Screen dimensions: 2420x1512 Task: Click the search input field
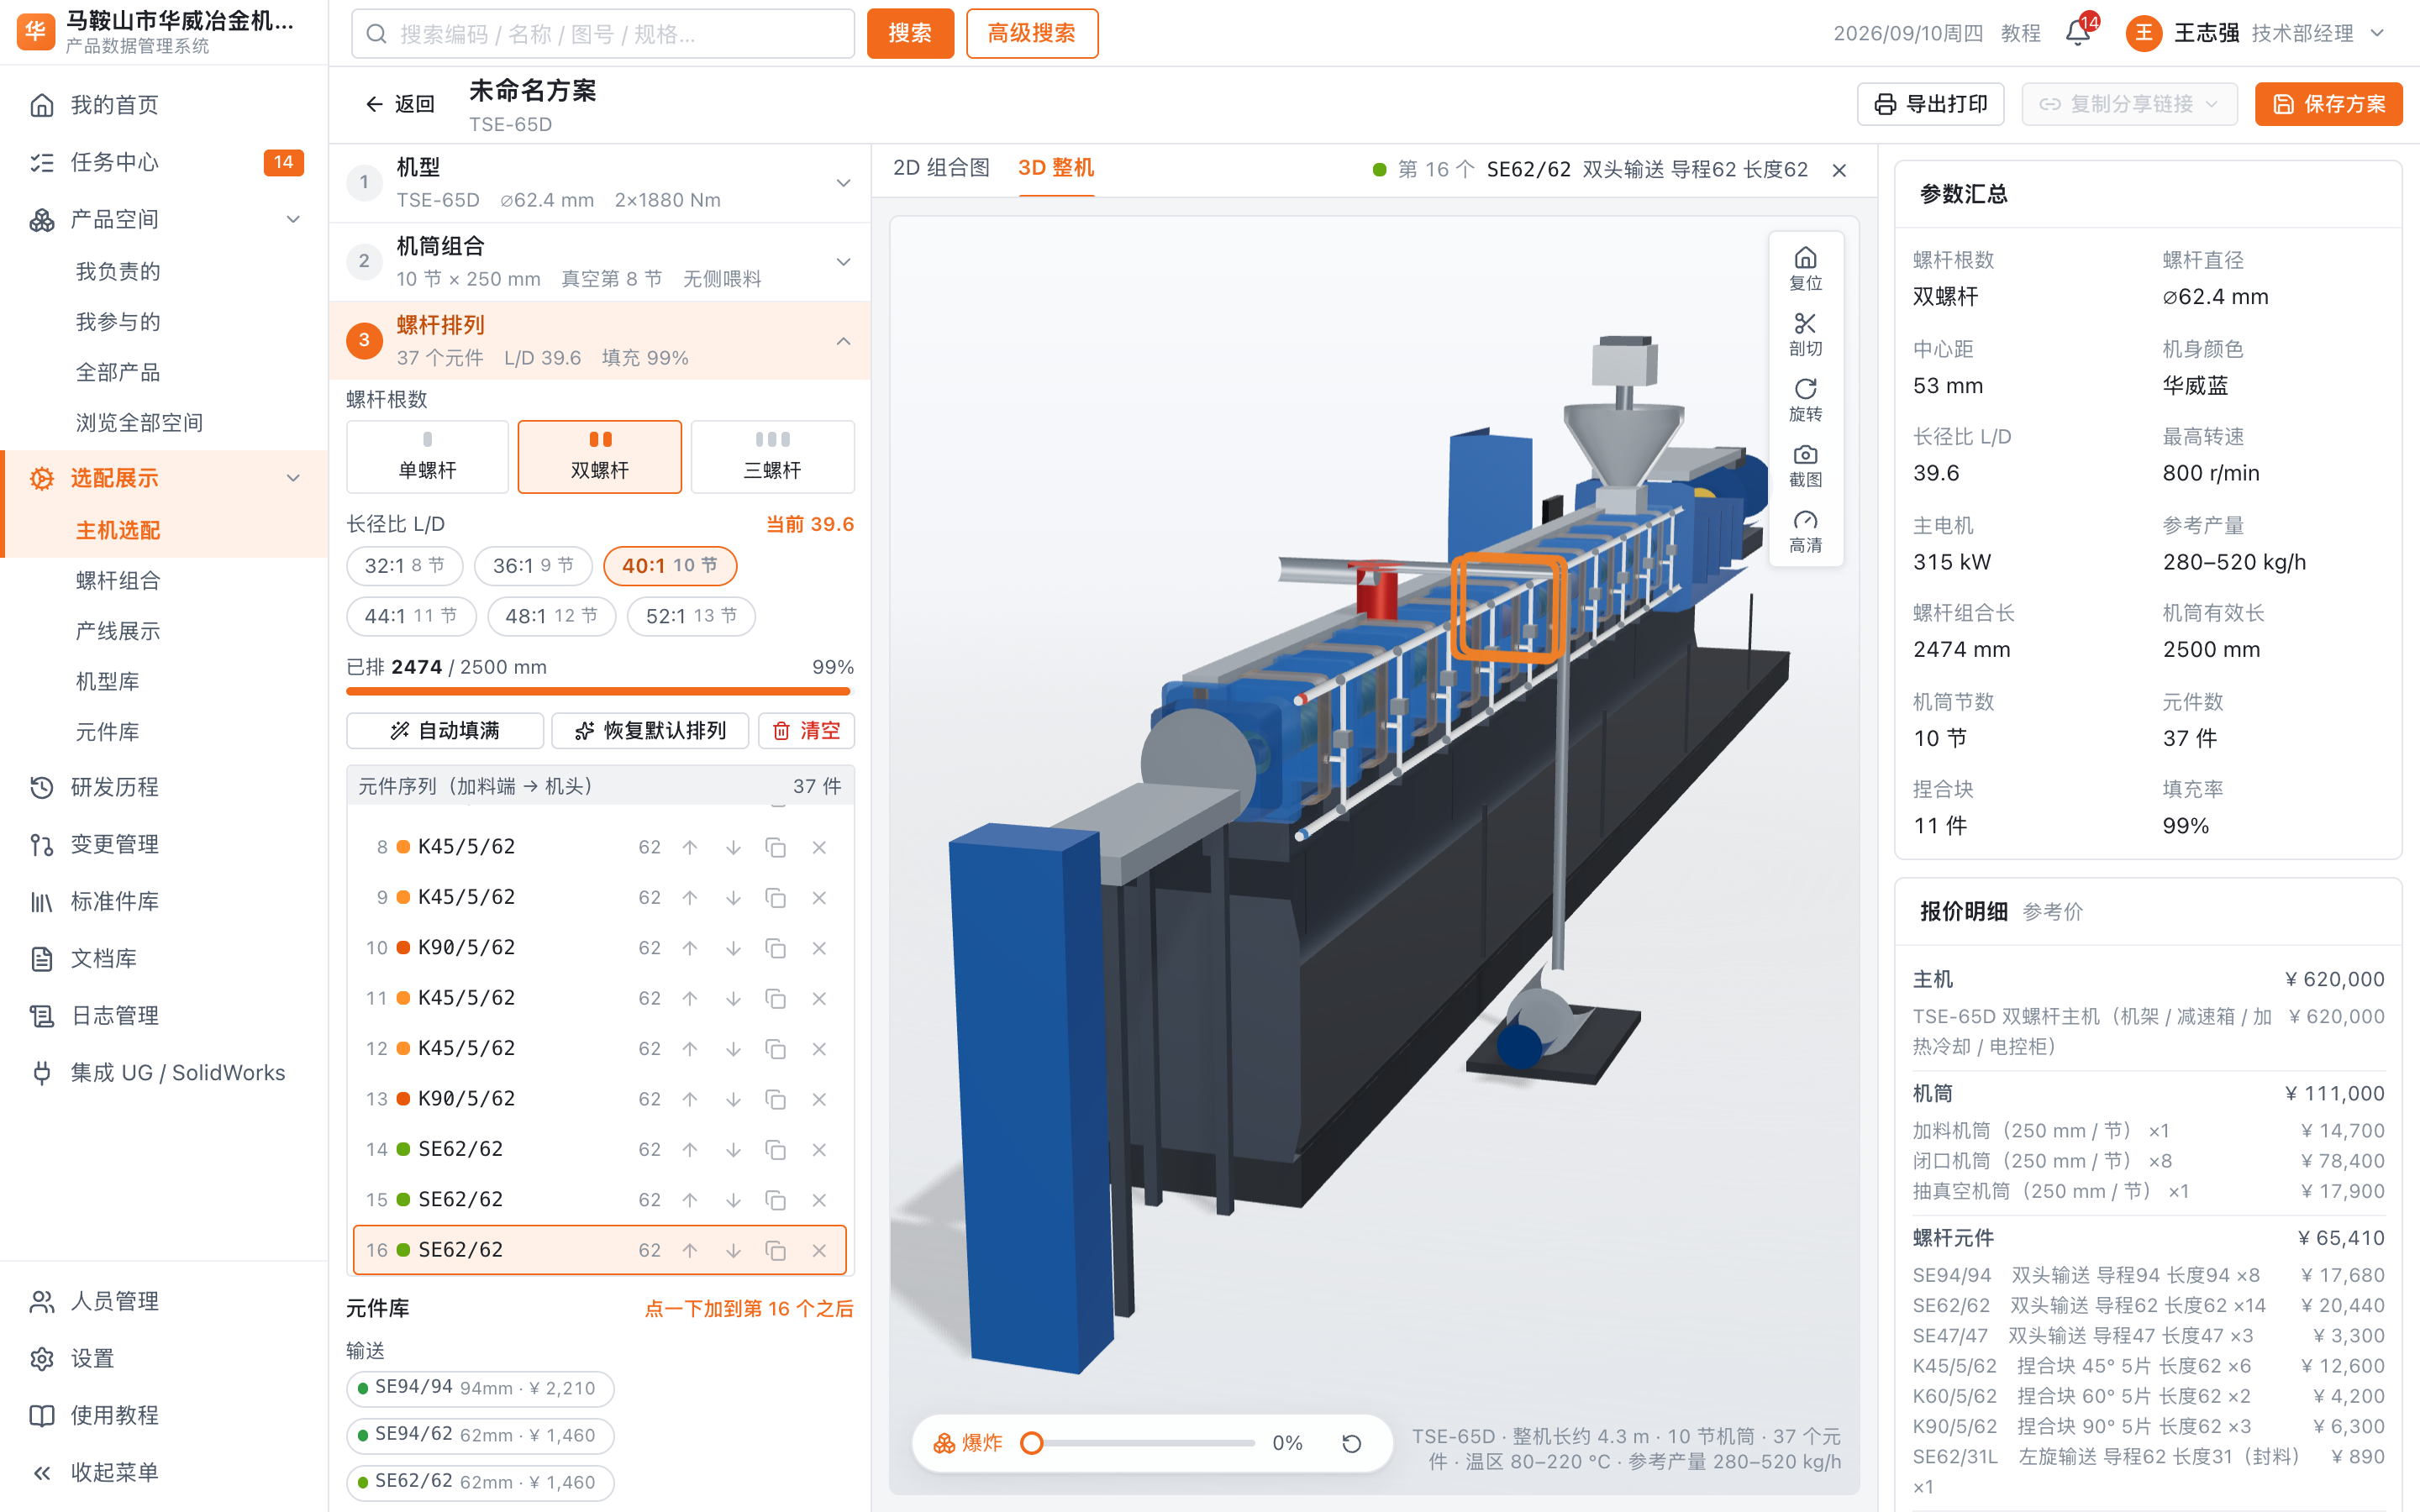click(x=602, y=33)
